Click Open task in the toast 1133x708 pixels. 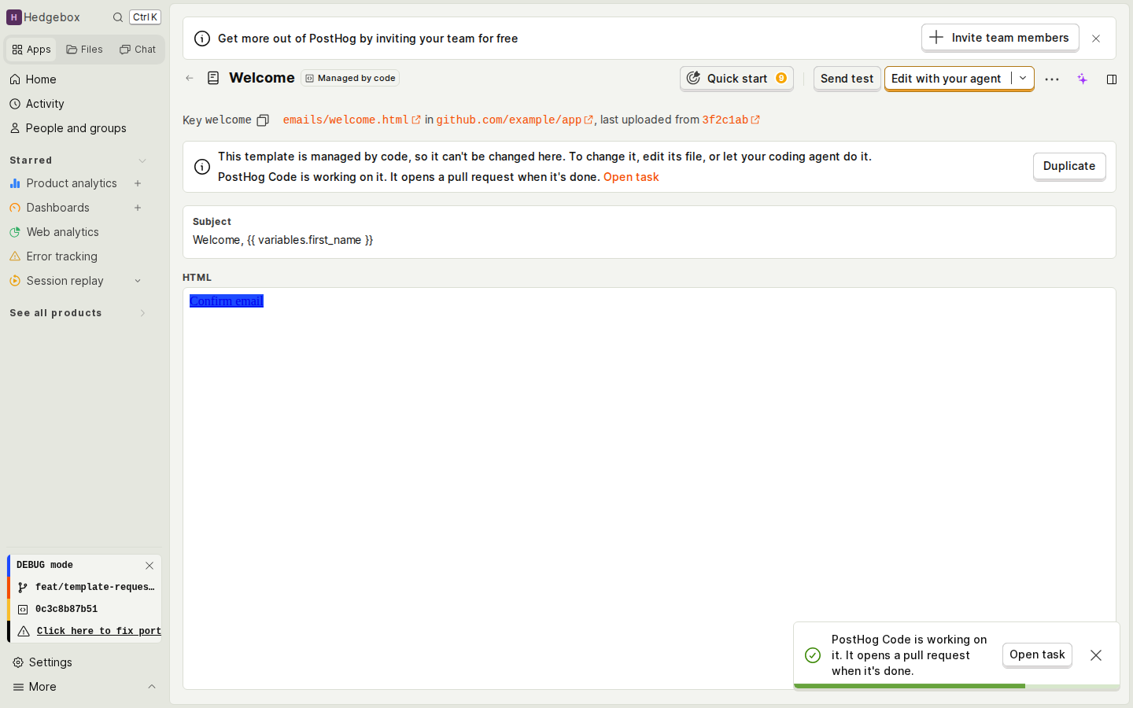pos(1037,655)
